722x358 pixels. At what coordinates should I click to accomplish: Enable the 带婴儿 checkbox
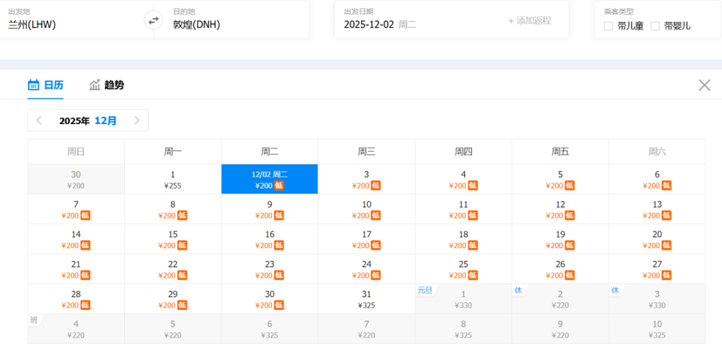coord(655,26)
